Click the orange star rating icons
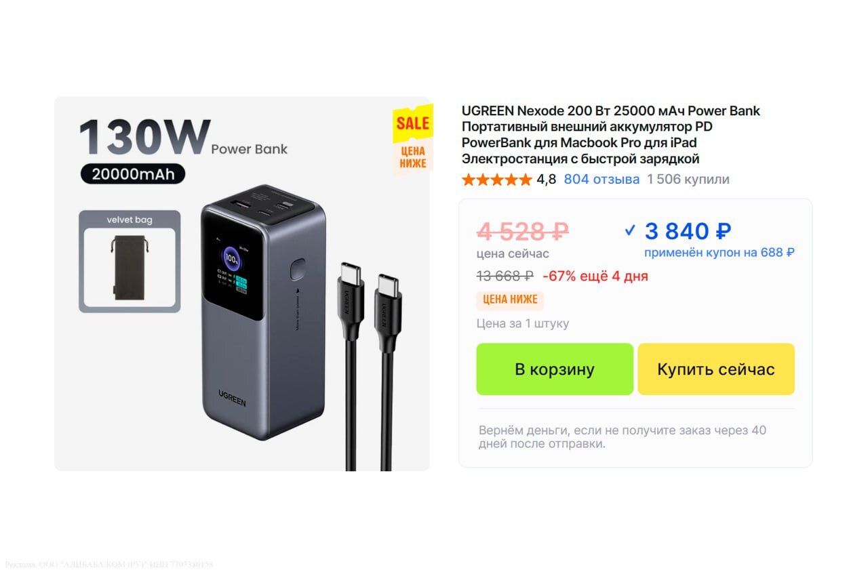The image size is (868, 572). (x=497, y=180)
